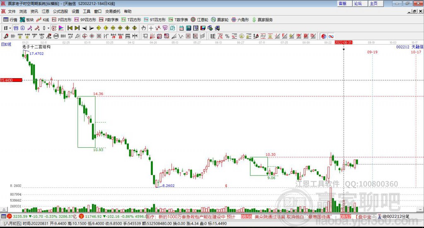Expand the candlestick style dropdown arrow
Screen dimensions: 424x228
click(48, 28)
